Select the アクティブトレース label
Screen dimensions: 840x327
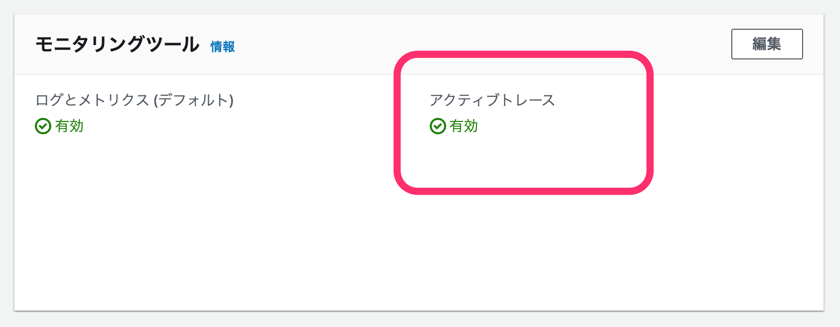(492, 100)
